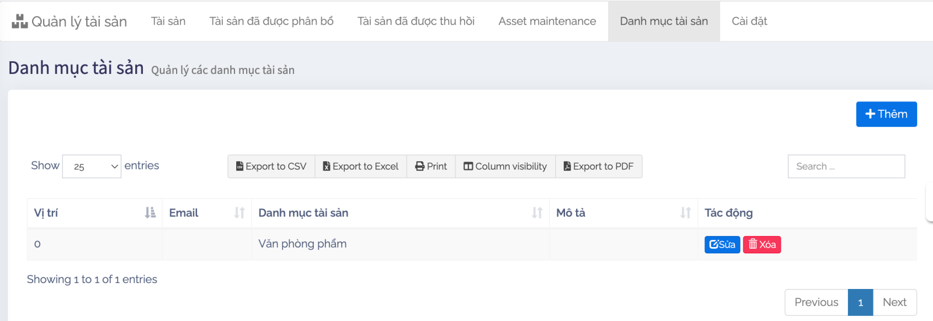
Task: Delete Văn phòng phẩm with Xóa button
Action: click(762, 245)
